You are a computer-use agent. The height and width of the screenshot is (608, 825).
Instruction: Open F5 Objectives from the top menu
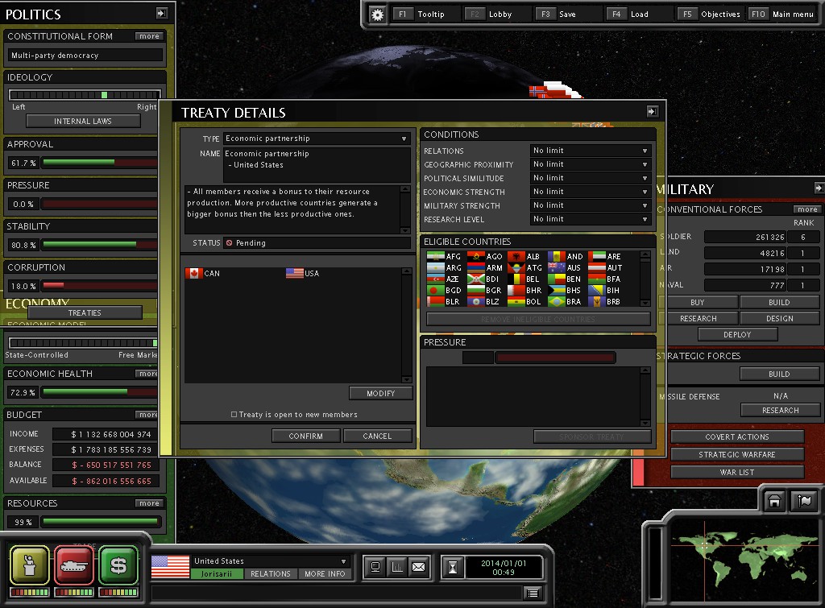(710, 14)
